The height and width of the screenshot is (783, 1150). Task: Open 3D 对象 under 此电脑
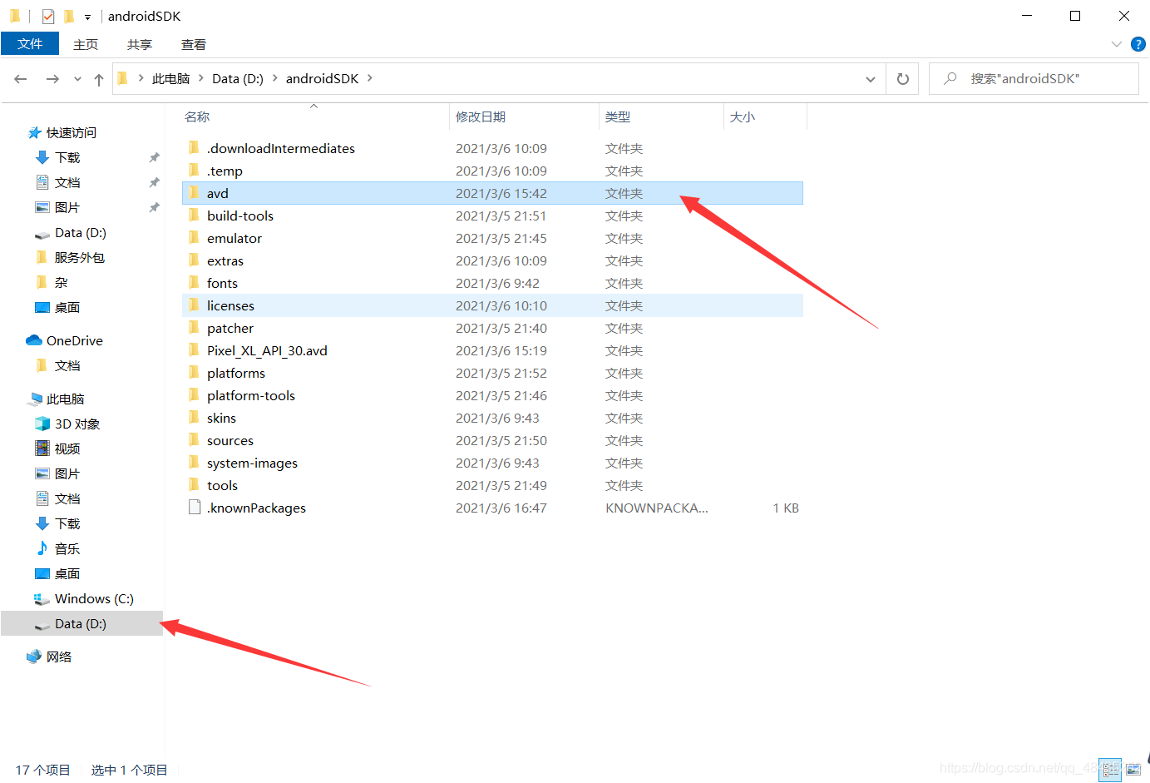pyautogui.click(x=67, y=424)
